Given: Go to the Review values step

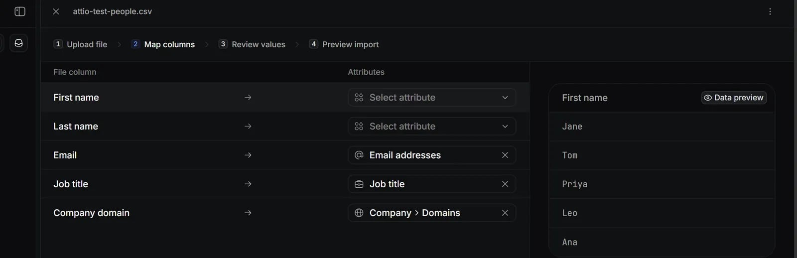Looking at the screenshot, I should 252,44.
